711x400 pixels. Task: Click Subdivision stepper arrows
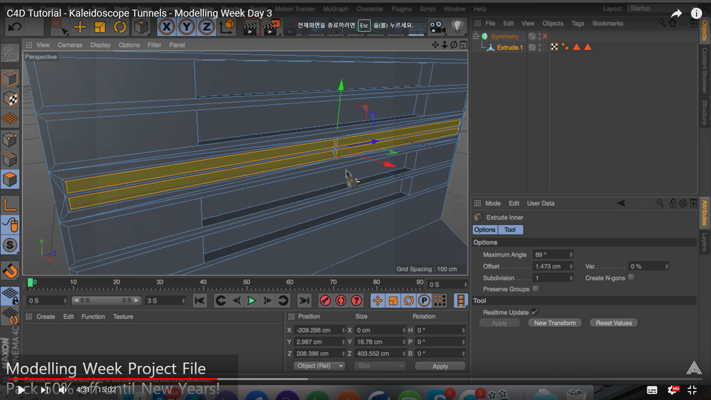coord(571,278)
